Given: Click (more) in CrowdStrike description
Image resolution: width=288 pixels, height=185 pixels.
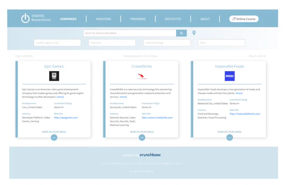Looking at the screenshot, I should (123, 97).
